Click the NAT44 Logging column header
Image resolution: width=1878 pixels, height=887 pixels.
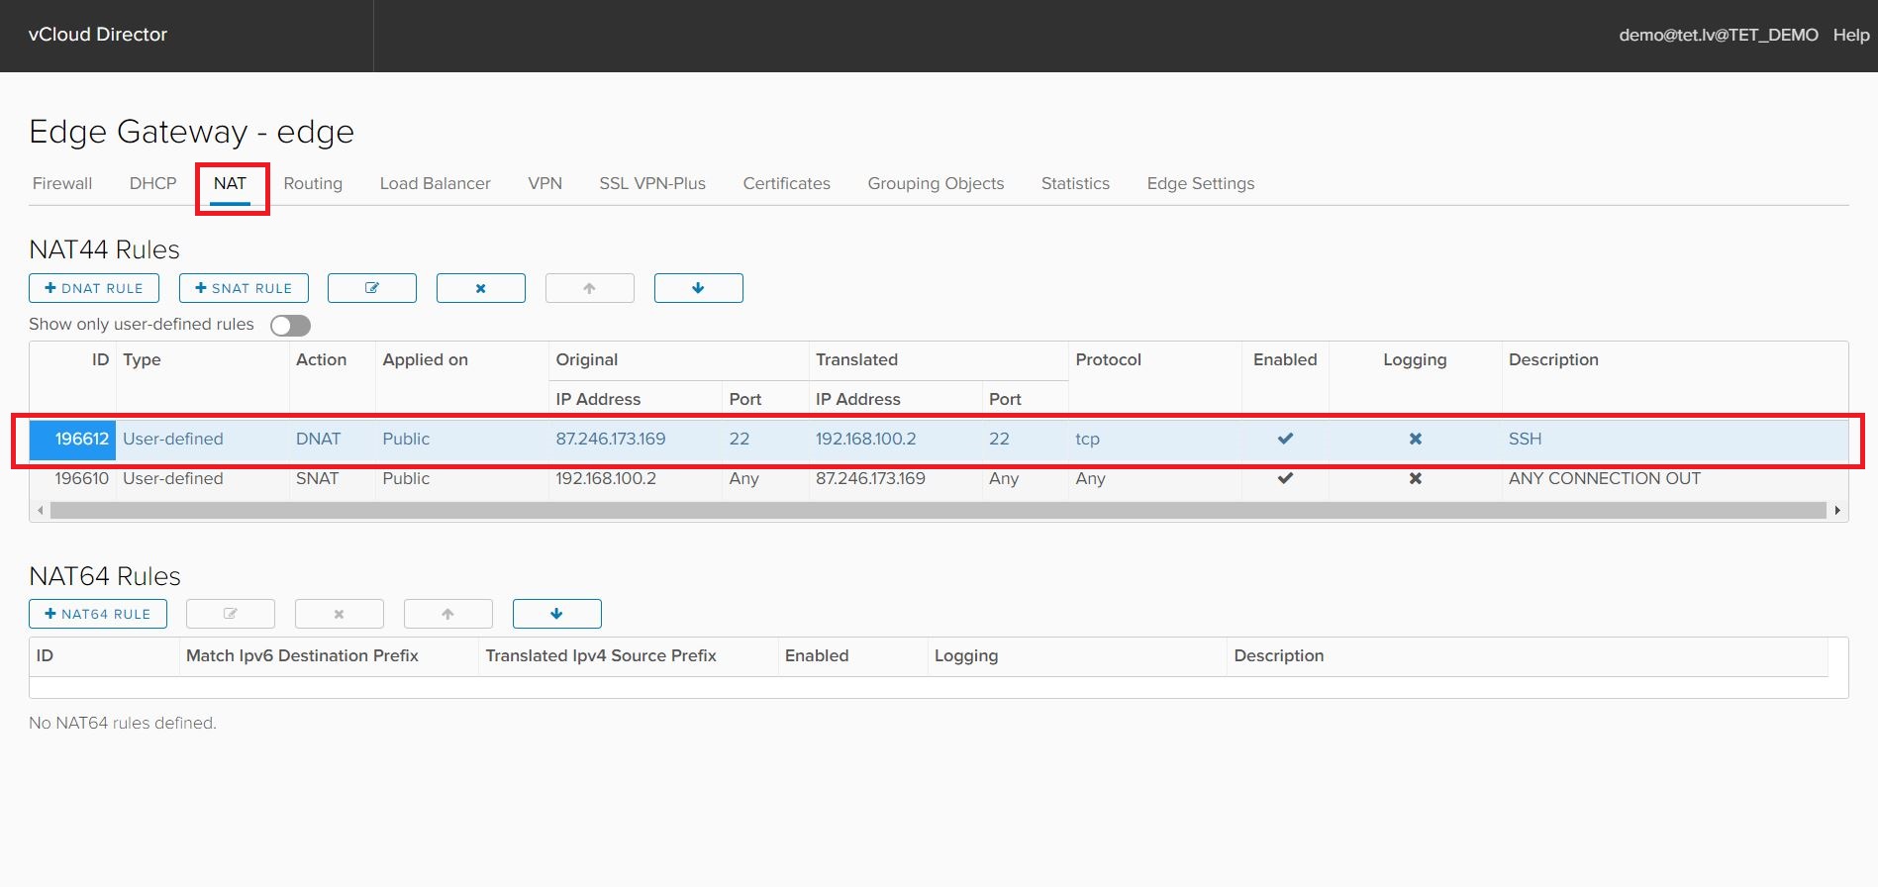[x=1415, y=359]
